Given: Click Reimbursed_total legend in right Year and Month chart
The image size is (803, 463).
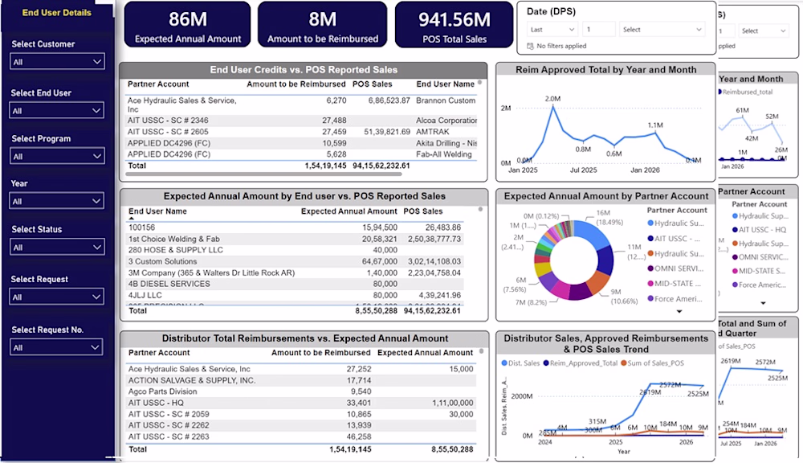Looking at the screenshot, I should (747, 92).
